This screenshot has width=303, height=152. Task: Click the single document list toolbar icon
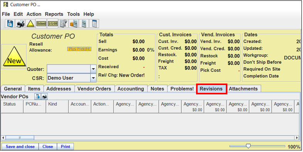click(84, 24)
